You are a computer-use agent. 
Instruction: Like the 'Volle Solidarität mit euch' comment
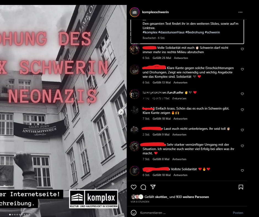[x=242, y=49]
